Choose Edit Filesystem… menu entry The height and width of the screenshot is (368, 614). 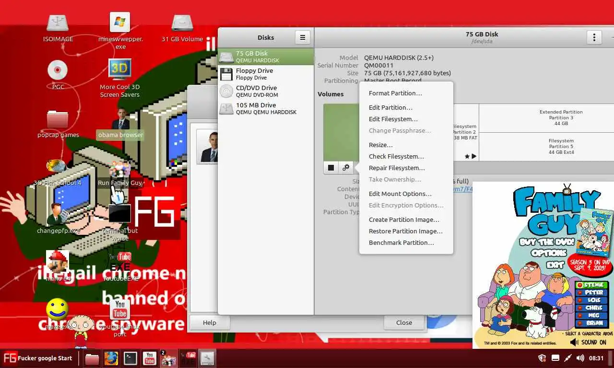pyautogui.click(x=406, y=119)
